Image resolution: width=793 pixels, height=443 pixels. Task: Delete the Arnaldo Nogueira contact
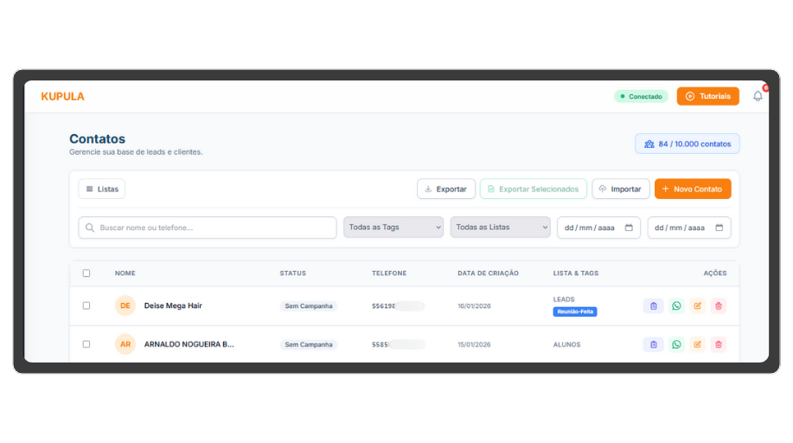(719, 344)
